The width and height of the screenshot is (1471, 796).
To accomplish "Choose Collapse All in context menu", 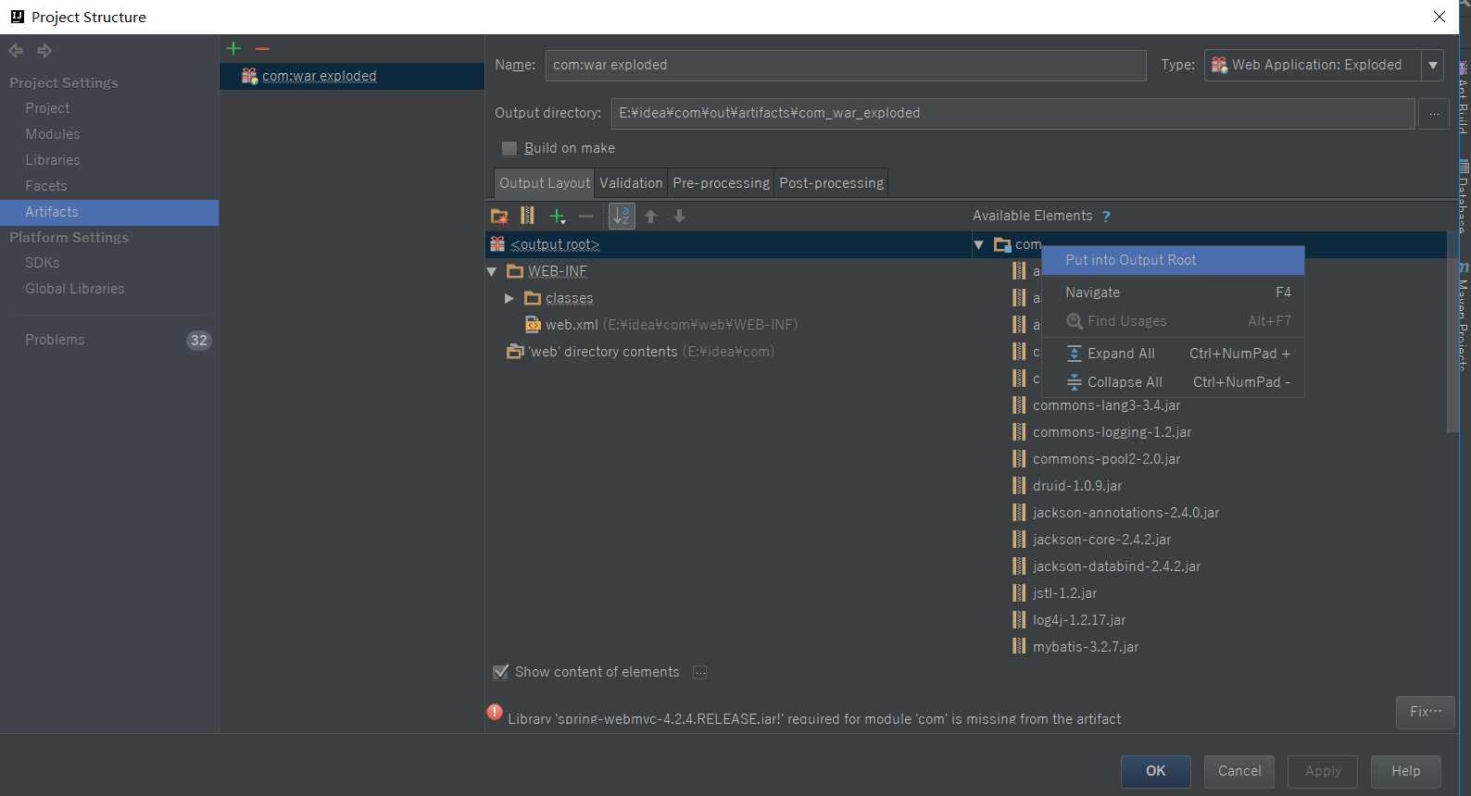I will [x=1173, y=382].
